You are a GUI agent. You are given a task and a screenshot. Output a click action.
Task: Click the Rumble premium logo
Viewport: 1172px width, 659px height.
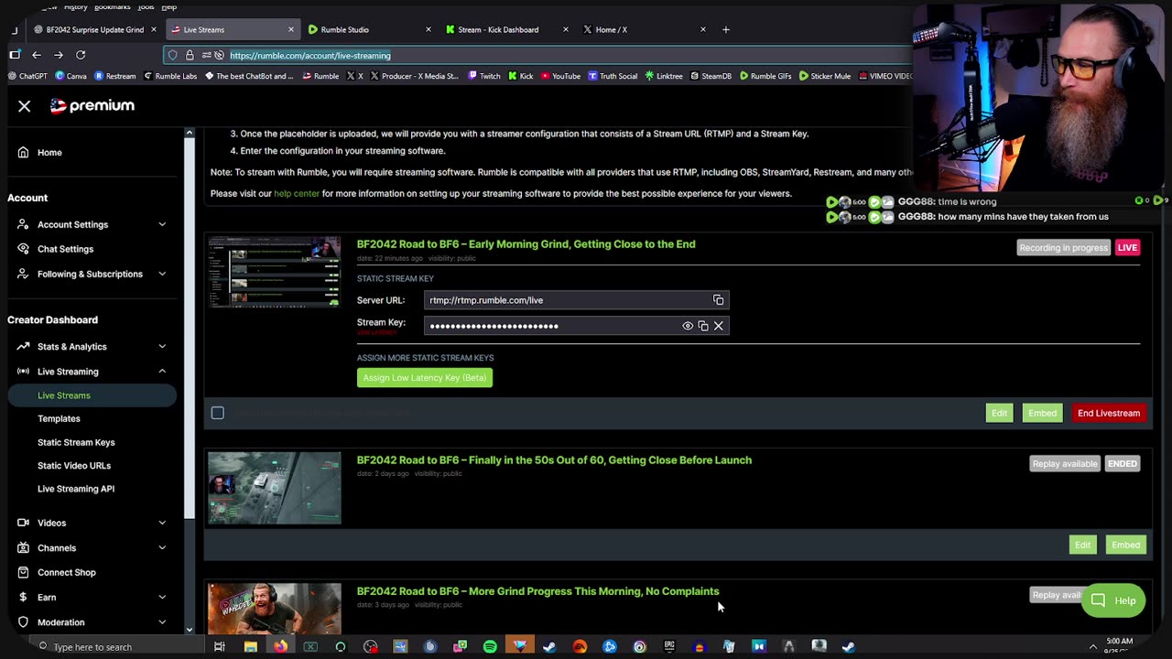[92, 105]
